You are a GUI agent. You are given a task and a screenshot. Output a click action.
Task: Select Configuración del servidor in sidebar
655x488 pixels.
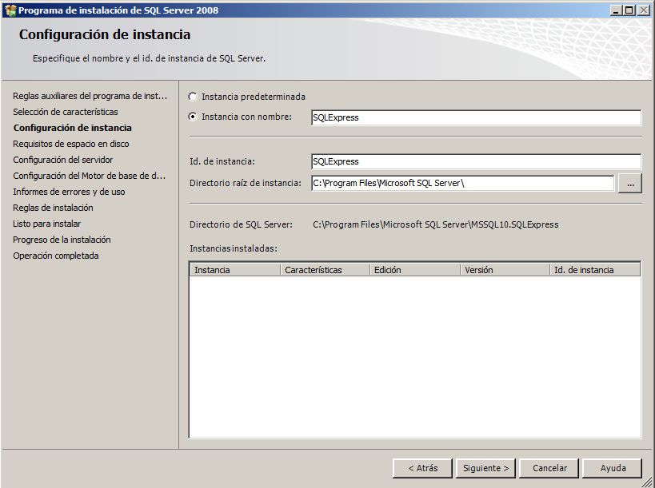[63, 160]
